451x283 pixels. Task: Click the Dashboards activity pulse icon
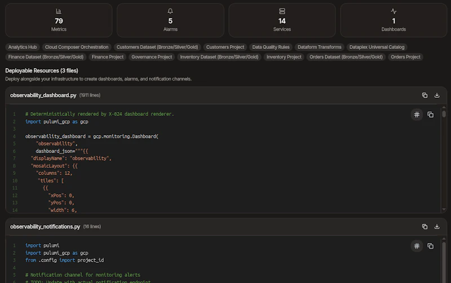click(393, 11)
